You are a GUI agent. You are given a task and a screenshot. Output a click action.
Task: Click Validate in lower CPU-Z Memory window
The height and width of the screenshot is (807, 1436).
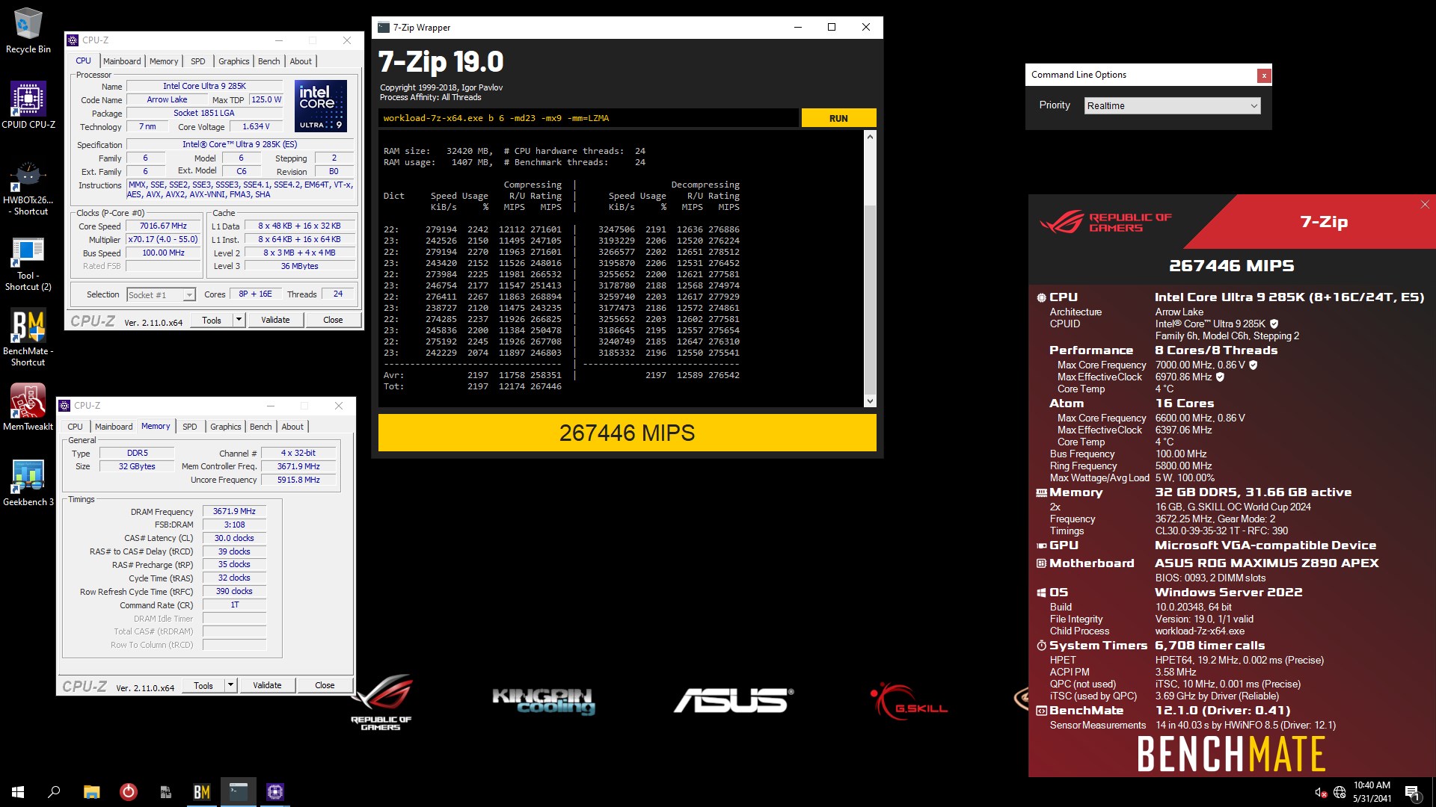coord(267,685)
